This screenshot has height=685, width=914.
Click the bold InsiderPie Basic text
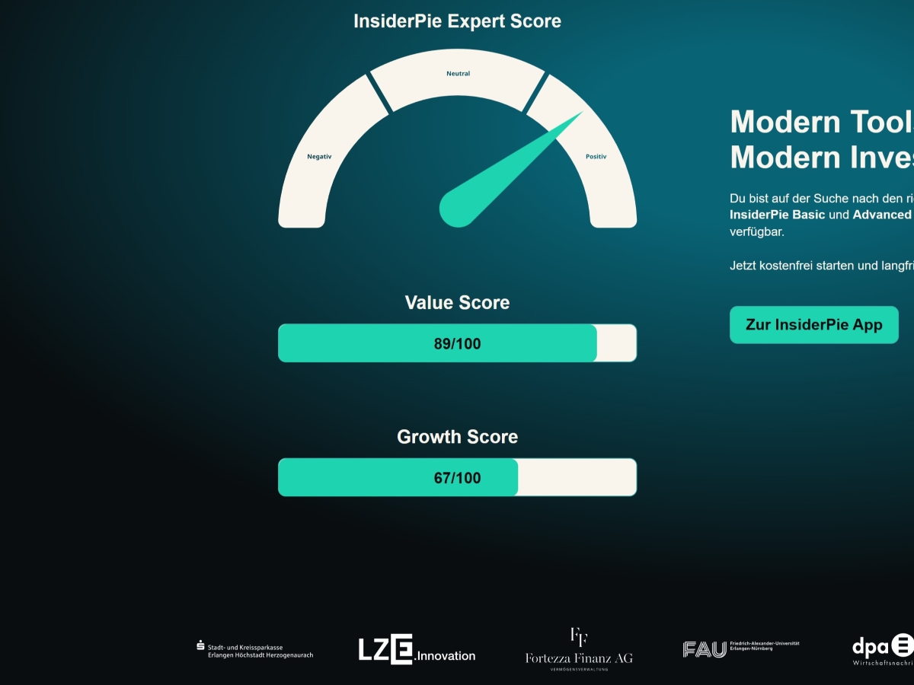pos(777,215)
